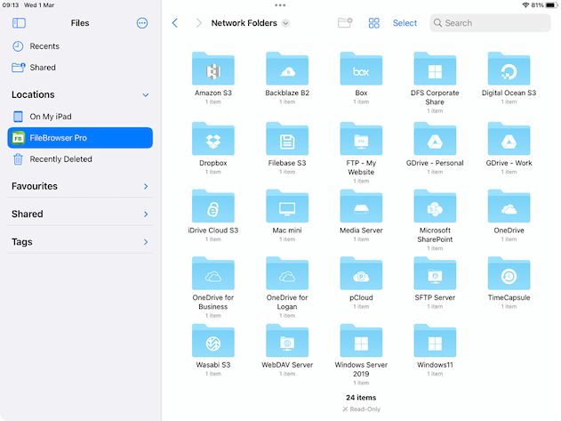Select On My iPad location
The image size is (561, 421).
pos(80,117)
